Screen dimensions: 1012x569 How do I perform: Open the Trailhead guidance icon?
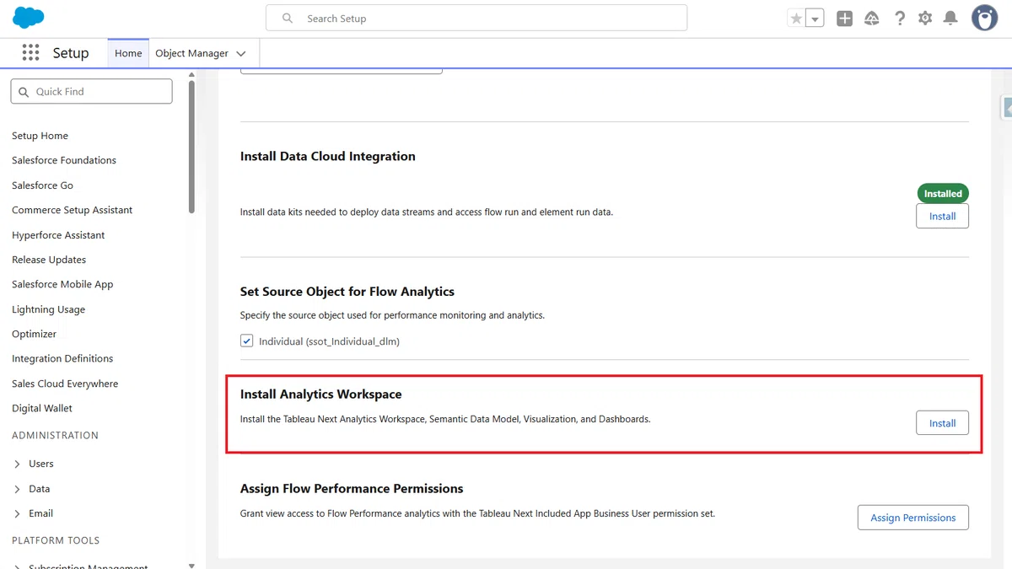tap(872, 19)
